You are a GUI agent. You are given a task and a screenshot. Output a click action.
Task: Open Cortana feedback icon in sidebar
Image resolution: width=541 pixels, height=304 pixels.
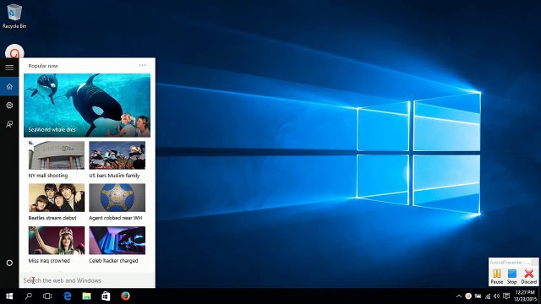(x=9, y=124)
